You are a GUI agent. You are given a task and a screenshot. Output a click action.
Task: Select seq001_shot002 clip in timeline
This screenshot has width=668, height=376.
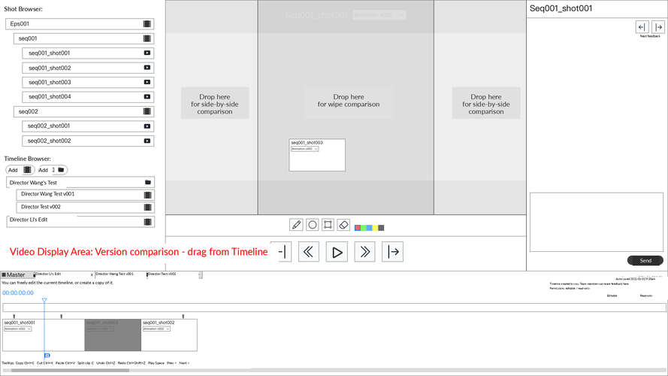click(x=169, y=335)
